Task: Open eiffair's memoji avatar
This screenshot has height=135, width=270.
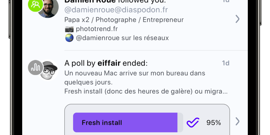Action: 48,70
